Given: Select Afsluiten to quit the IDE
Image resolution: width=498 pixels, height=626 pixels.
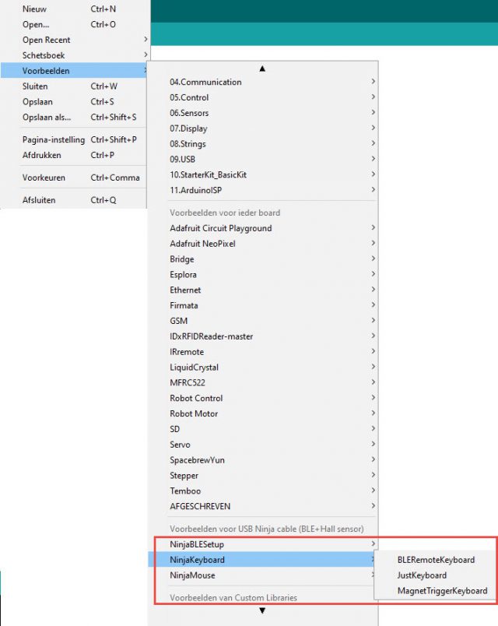Looking at the screenshot, I should (x=40, y=200).
